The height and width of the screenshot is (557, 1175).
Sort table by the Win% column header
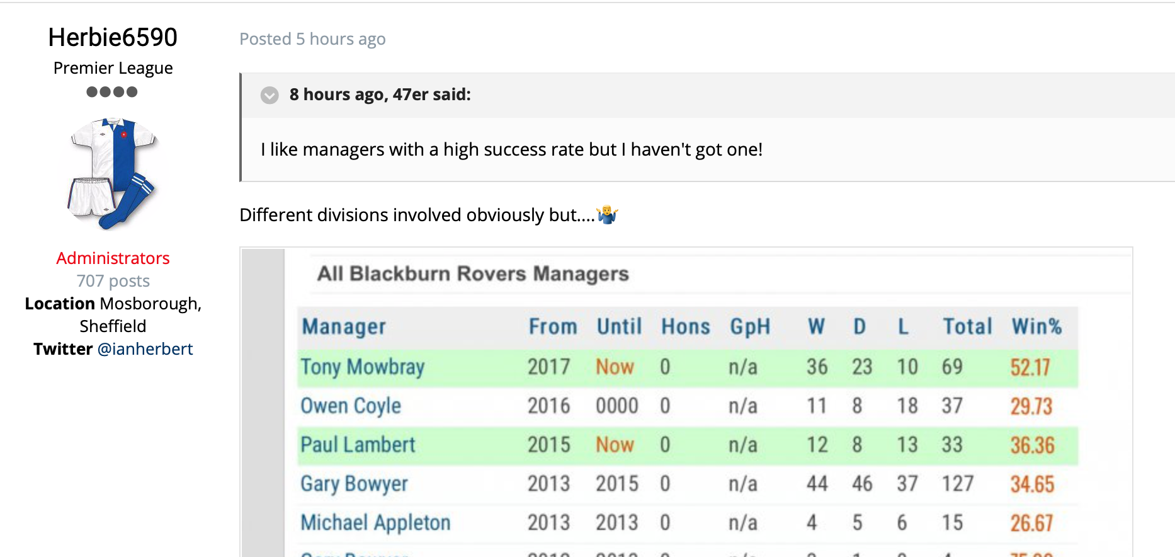(x=1036, y=326)
